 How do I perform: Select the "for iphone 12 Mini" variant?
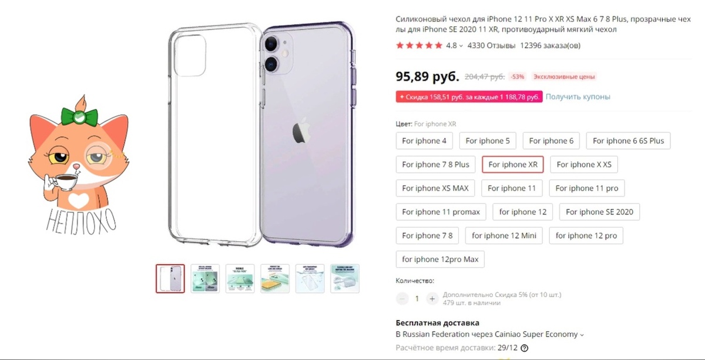pos(503,235)
